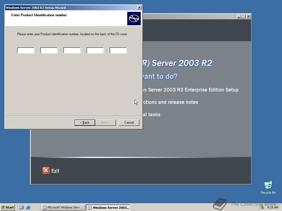This screenshot has height=211, width=282.
Task: Click the last Product ID segment box
Action: pyautogui.click(x=118, y=50)
